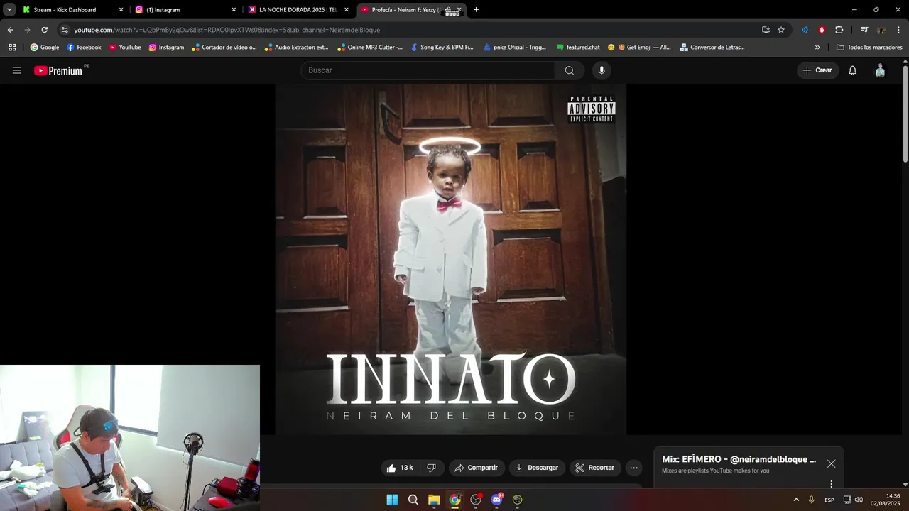Screen dimensions: 909x511
Task: Bookmark this page with star icon
Action: point(781,30)
